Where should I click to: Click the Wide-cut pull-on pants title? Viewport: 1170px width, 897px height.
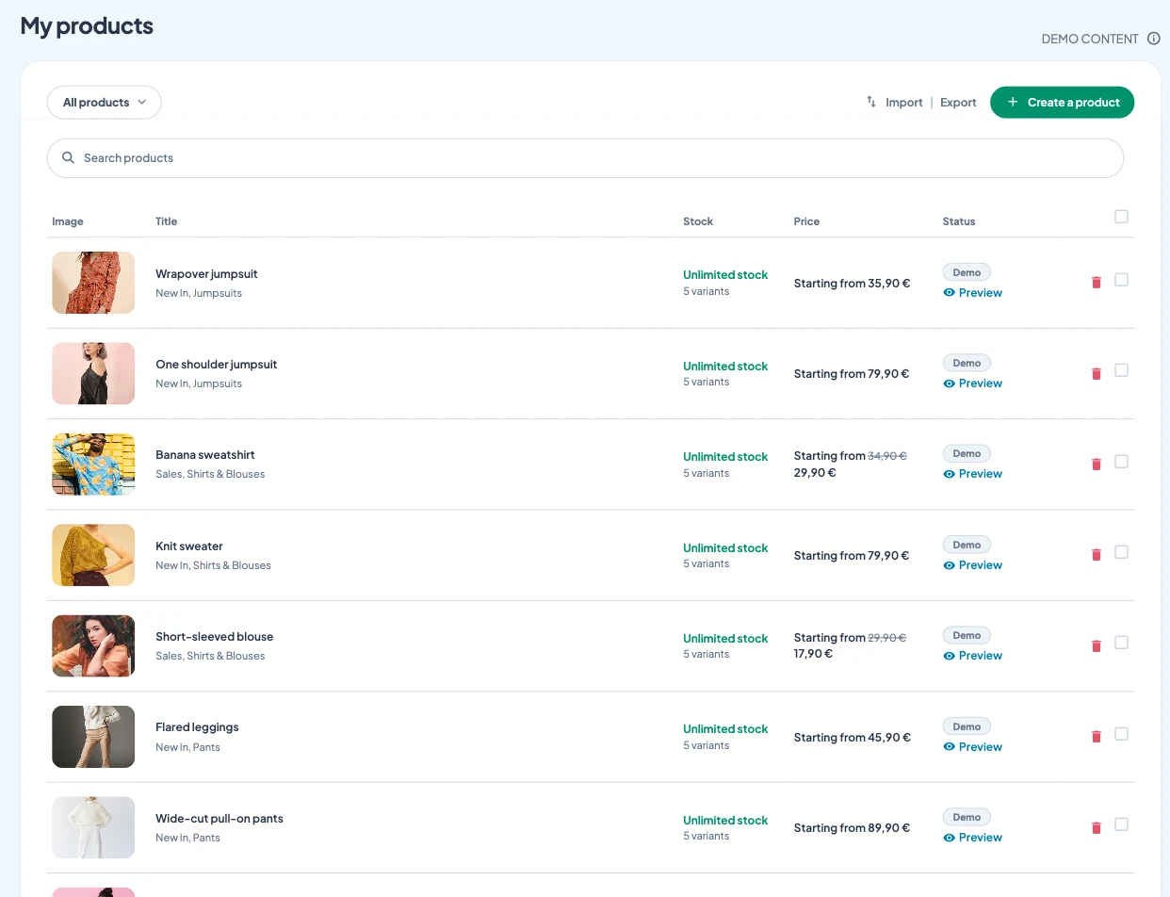[x=219, y=819]
